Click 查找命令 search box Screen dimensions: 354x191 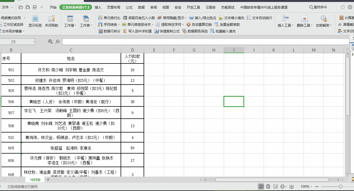pyautogui.click(x=318, y=7)
